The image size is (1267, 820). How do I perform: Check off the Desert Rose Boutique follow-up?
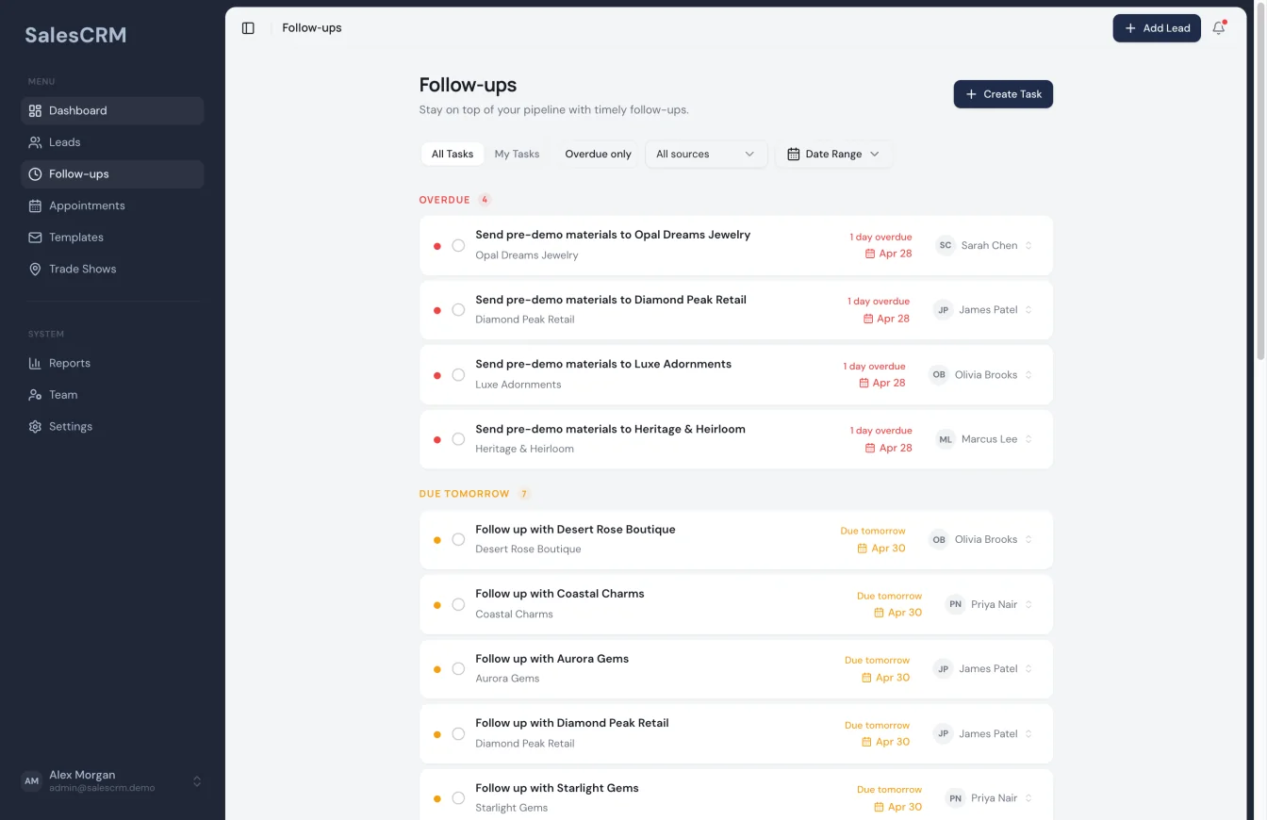(458, 539)
